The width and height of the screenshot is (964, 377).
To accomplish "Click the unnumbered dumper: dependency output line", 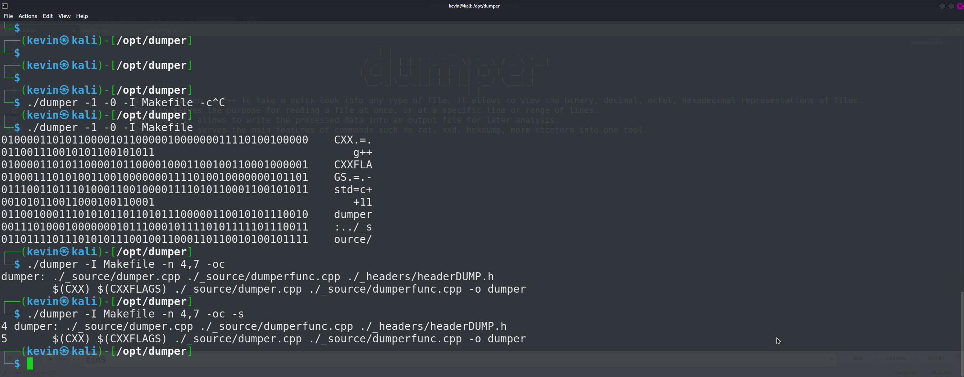I will [x=247, y=277].
